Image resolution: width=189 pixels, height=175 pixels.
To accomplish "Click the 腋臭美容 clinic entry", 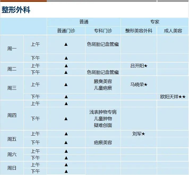I will coord(103,81).
